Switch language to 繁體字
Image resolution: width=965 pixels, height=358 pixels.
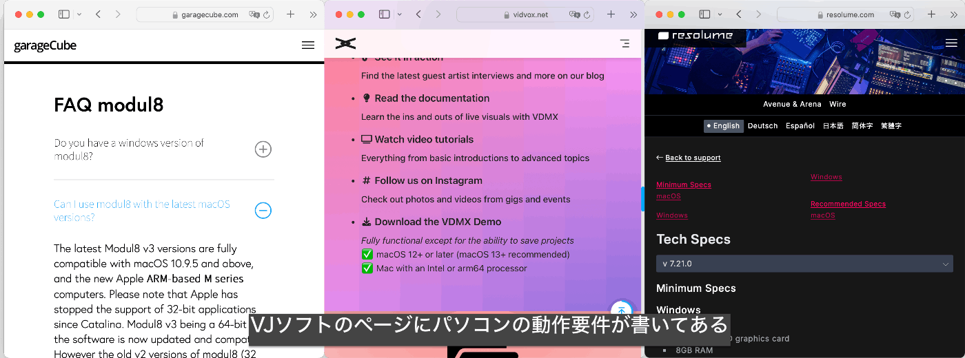(x=891, y=126)
